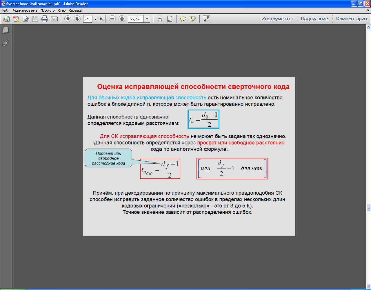Open the Инструменты pane
Image resolution: width=371 pixels, height=290 pixels.
[x=277, y=19]
